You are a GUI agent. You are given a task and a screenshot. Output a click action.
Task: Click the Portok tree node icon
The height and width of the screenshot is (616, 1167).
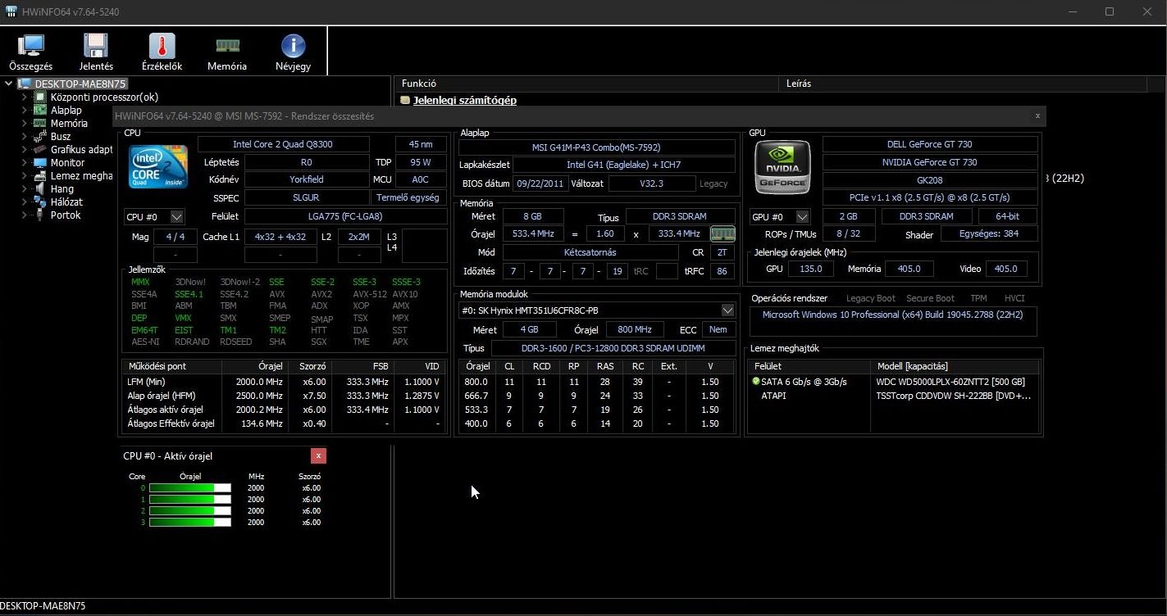[39, 215]
